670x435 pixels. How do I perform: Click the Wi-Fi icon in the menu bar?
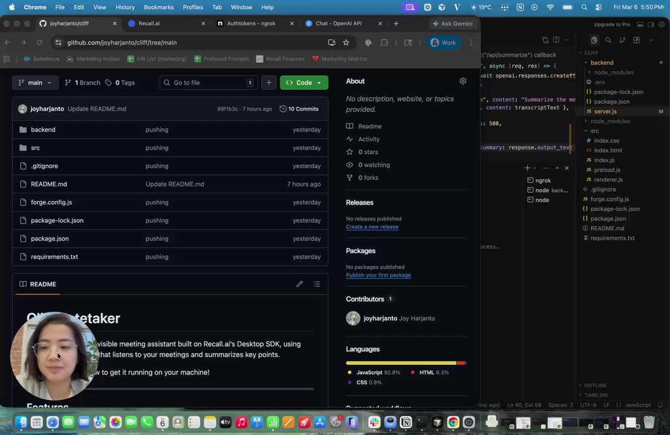(550, 7)
